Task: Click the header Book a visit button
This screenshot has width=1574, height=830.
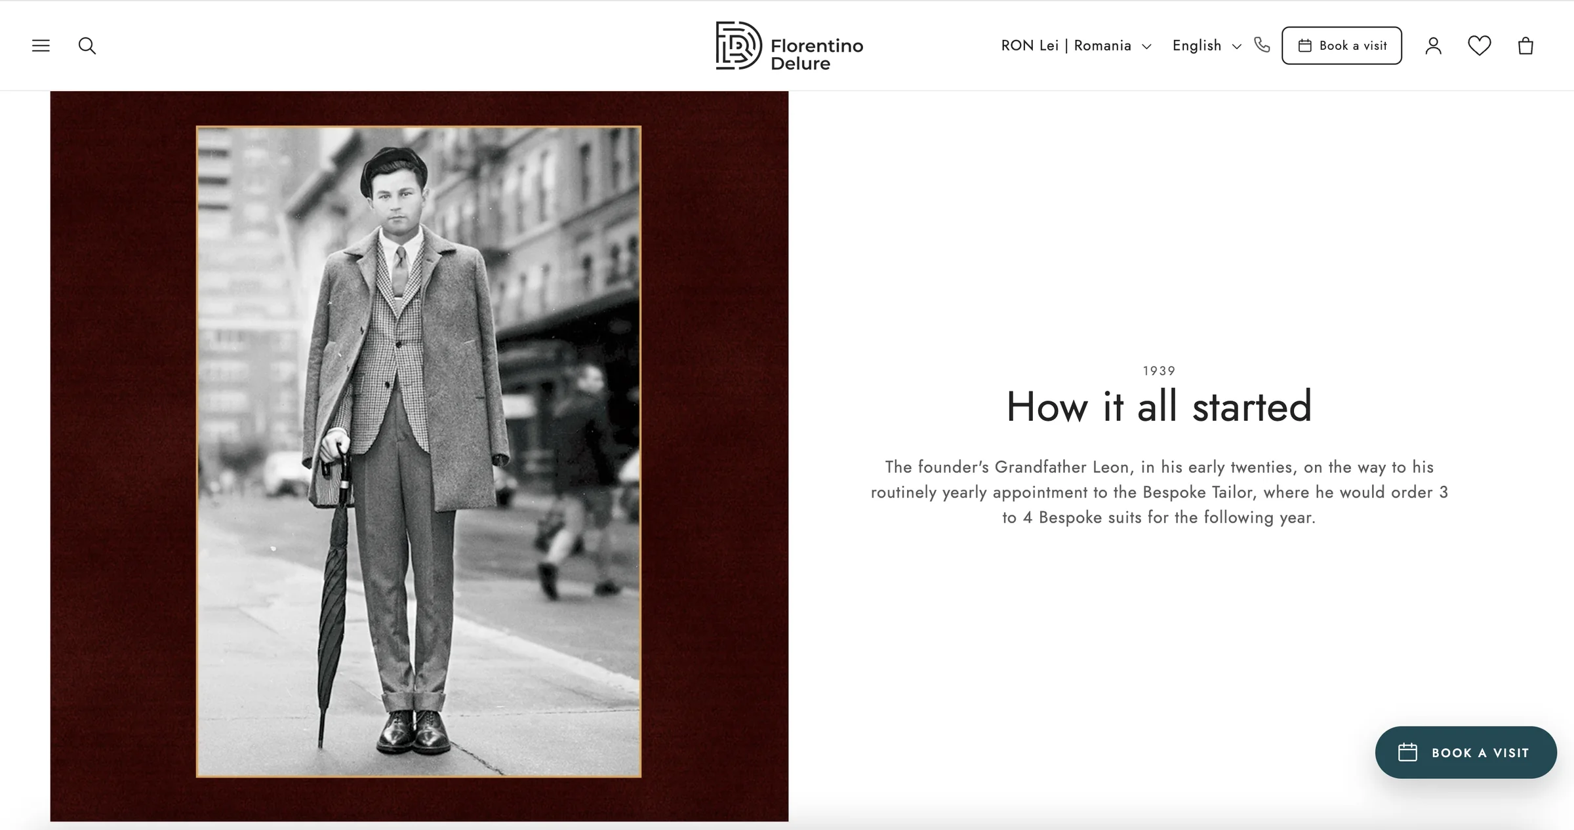Action: tap(1342, 45)
